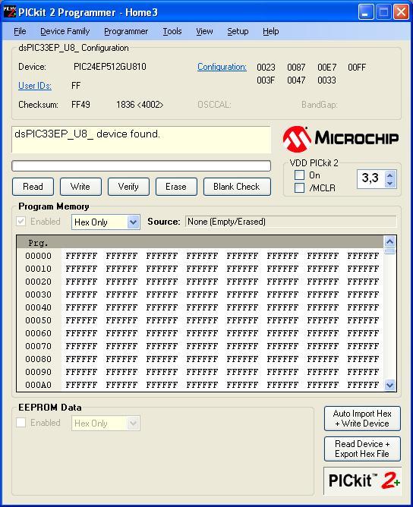Click configuration word 00FF
The height and width of the screenshot is (507, 413).
point(357,68)
